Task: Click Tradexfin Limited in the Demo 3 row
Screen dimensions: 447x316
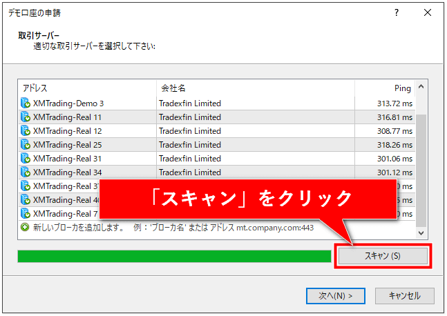Action: pyautogui.click(x=190, y=103)
